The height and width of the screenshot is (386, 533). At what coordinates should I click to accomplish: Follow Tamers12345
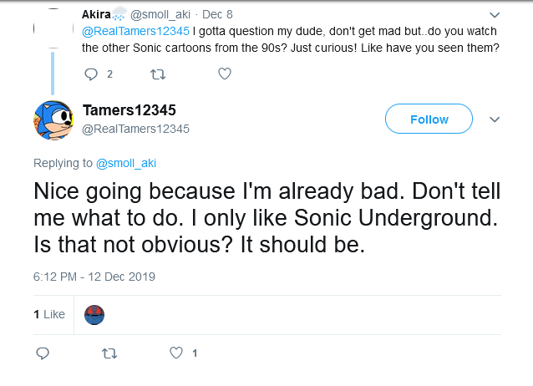coord(429,119)
